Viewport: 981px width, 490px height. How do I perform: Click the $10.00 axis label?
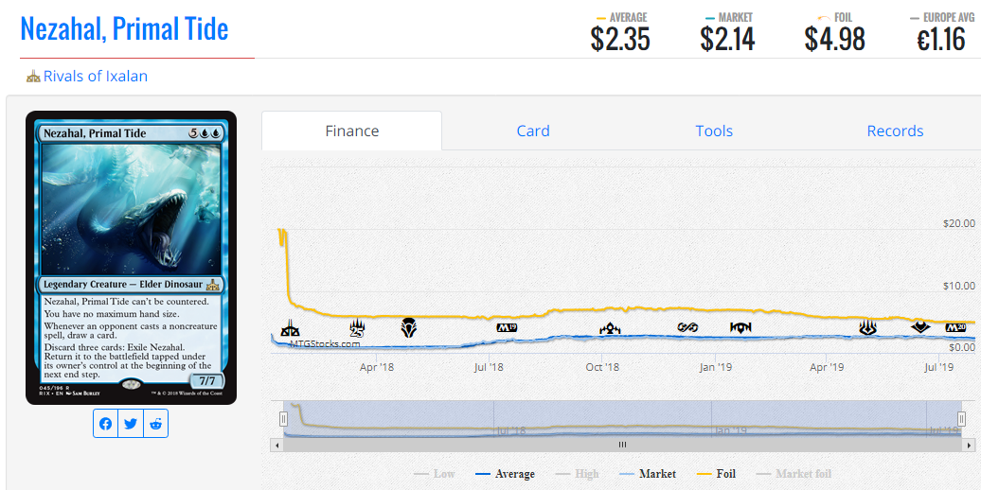(x=958, y=286)
